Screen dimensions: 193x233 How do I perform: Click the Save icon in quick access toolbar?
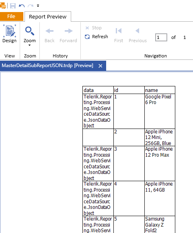[13, 6]
